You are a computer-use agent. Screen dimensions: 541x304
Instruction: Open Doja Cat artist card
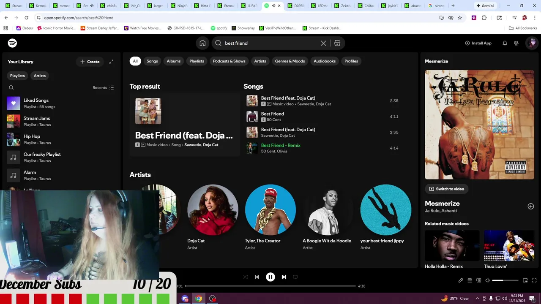pyautogui.click(x=213, y=217)
